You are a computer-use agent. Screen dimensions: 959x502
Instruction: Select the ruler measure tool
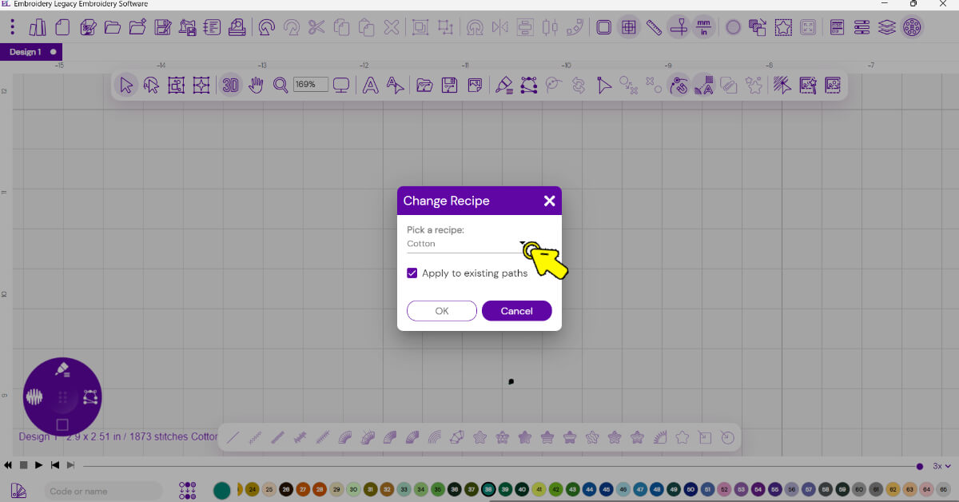pyautogui.click(x=654, y=27)
